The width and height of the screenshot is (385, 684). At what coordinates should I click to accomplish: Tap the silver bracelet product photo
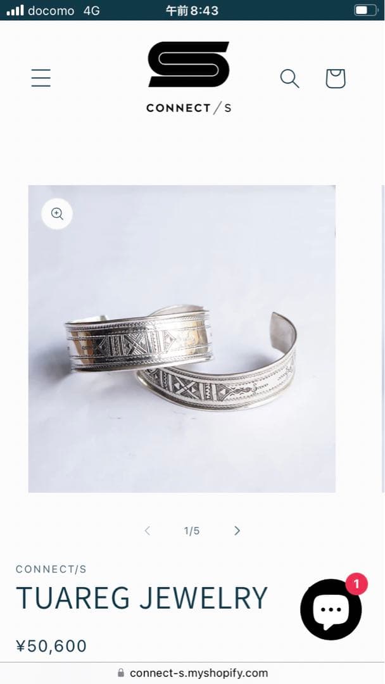pos(182,339)
